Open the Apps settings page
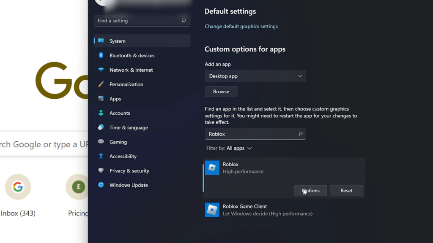 click(x=142, y=99)
